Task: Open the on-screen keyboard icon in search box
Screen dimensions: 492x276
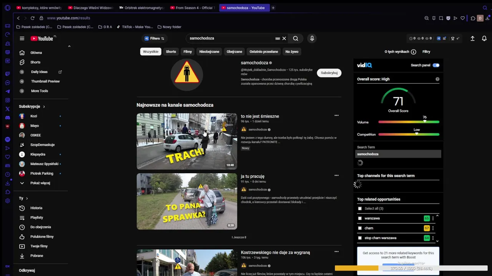Action: pos(278,38)
